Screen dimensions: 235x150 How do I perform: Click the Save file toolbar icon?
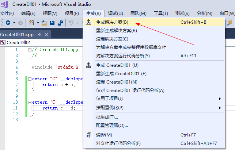[52, 23]
